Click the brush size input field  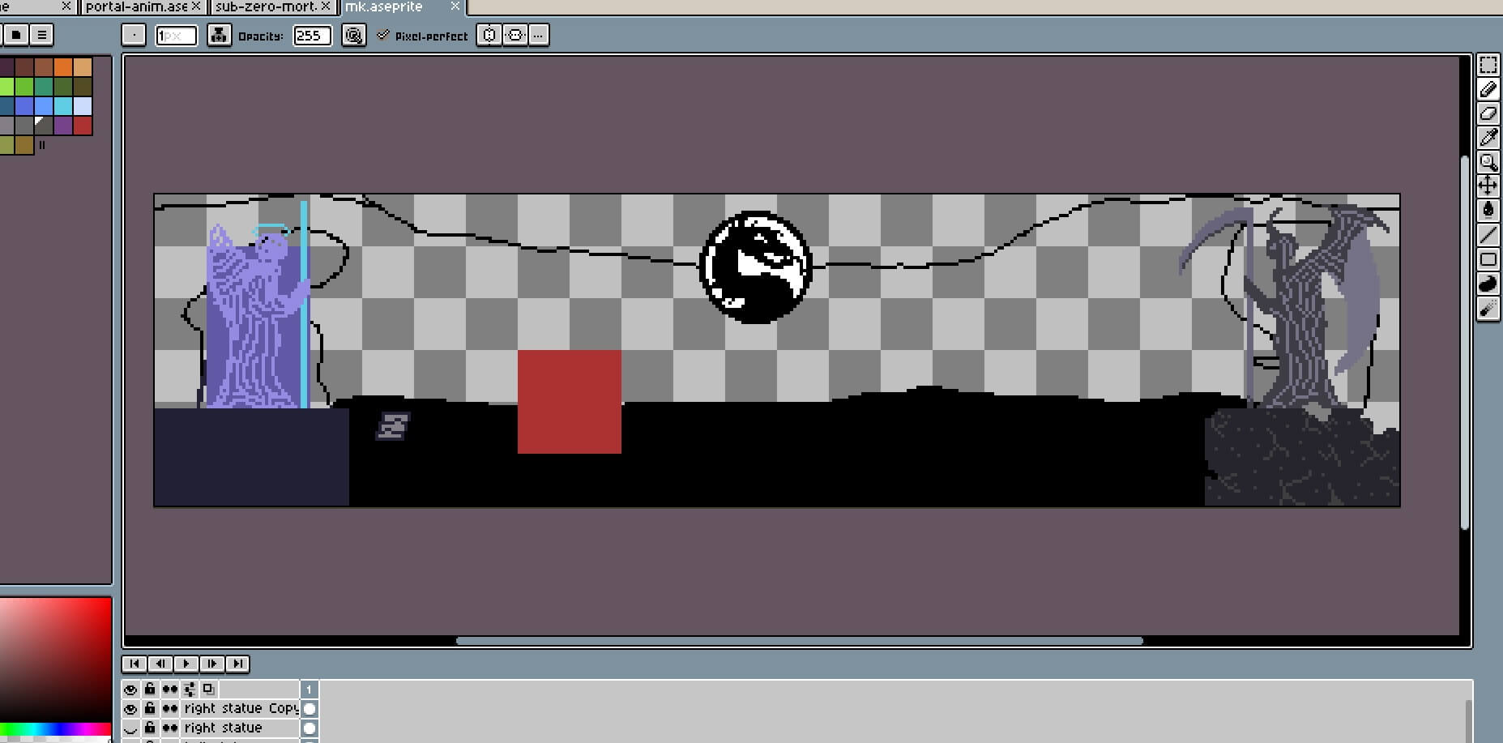click(x=176, y=35)
